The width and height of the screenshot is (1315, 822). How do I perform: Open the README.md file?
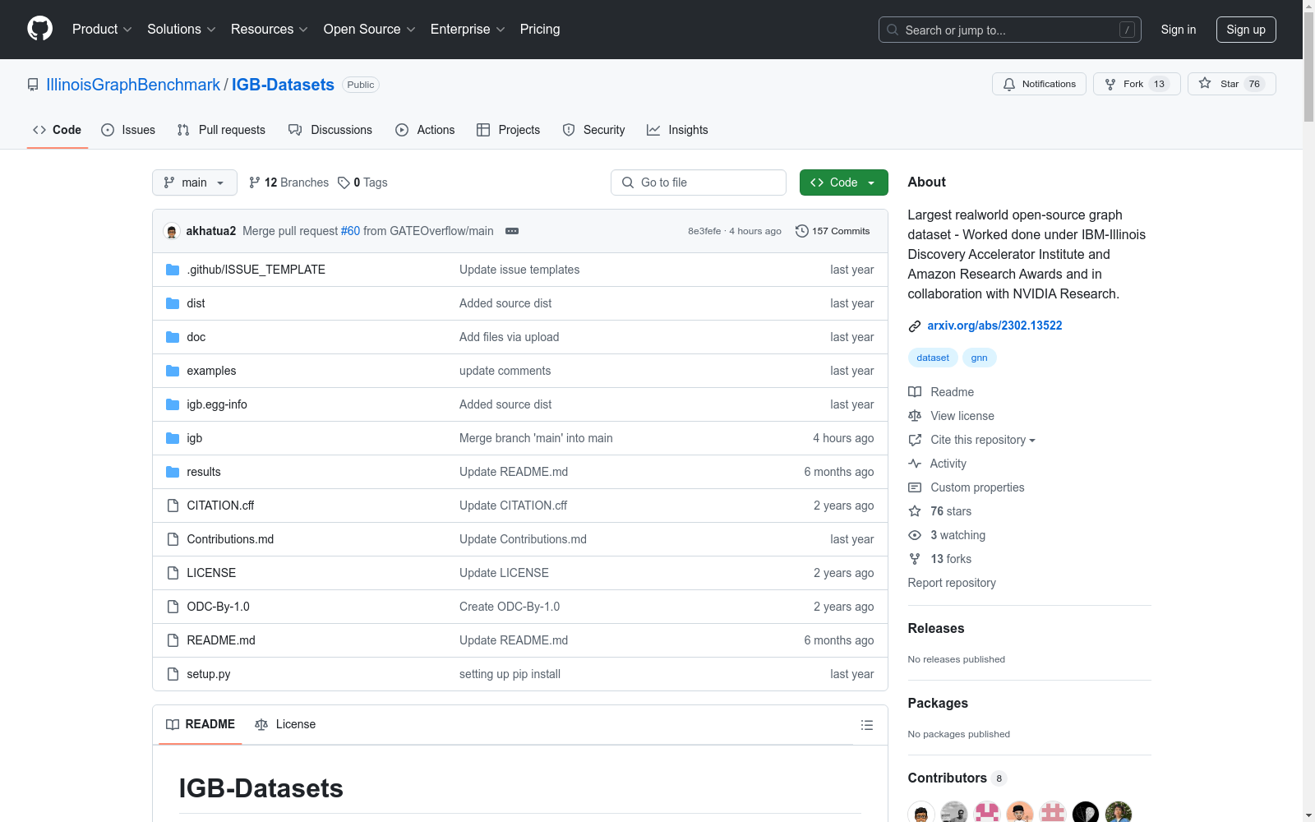point(221,640)
